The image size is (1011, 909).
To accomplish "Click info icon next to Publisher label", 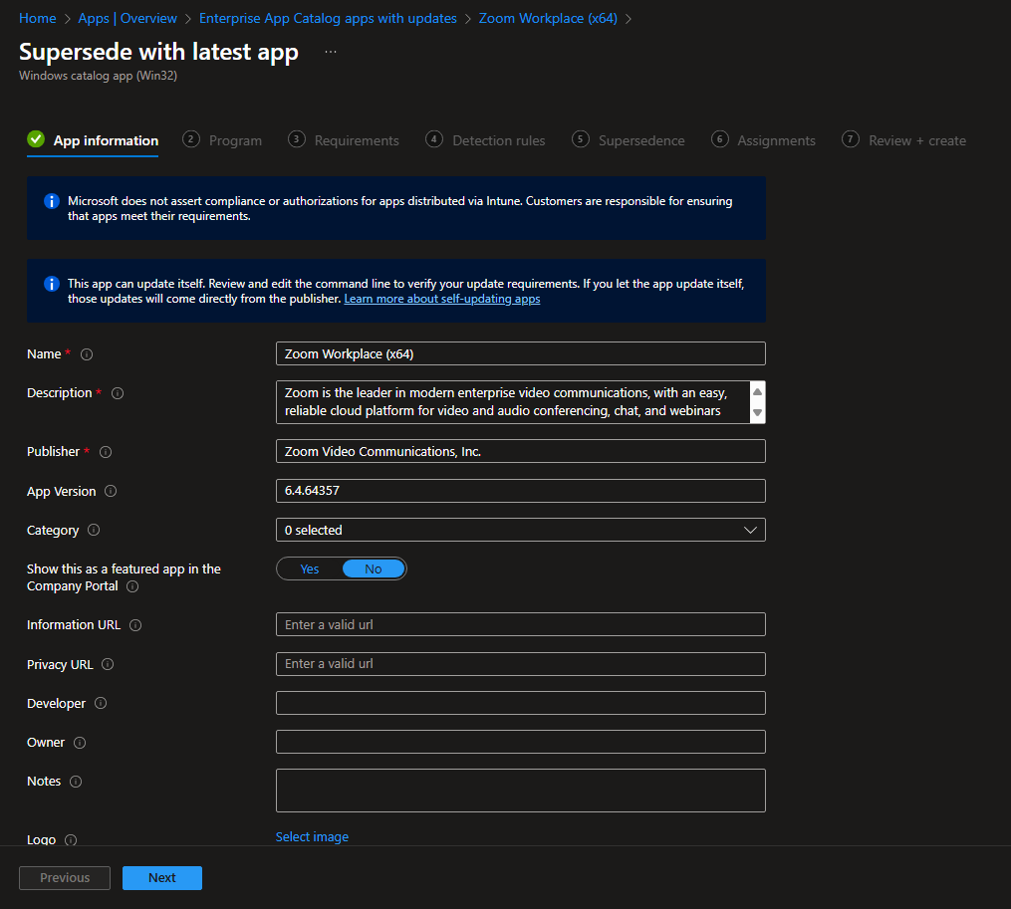I will click(106, 452).
